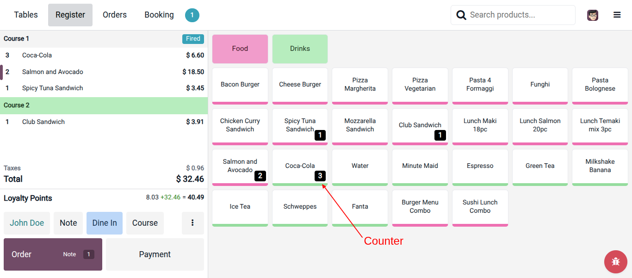632x278 pixels.
Task: Focus the Search products field
Action: [x=513, y=15]
